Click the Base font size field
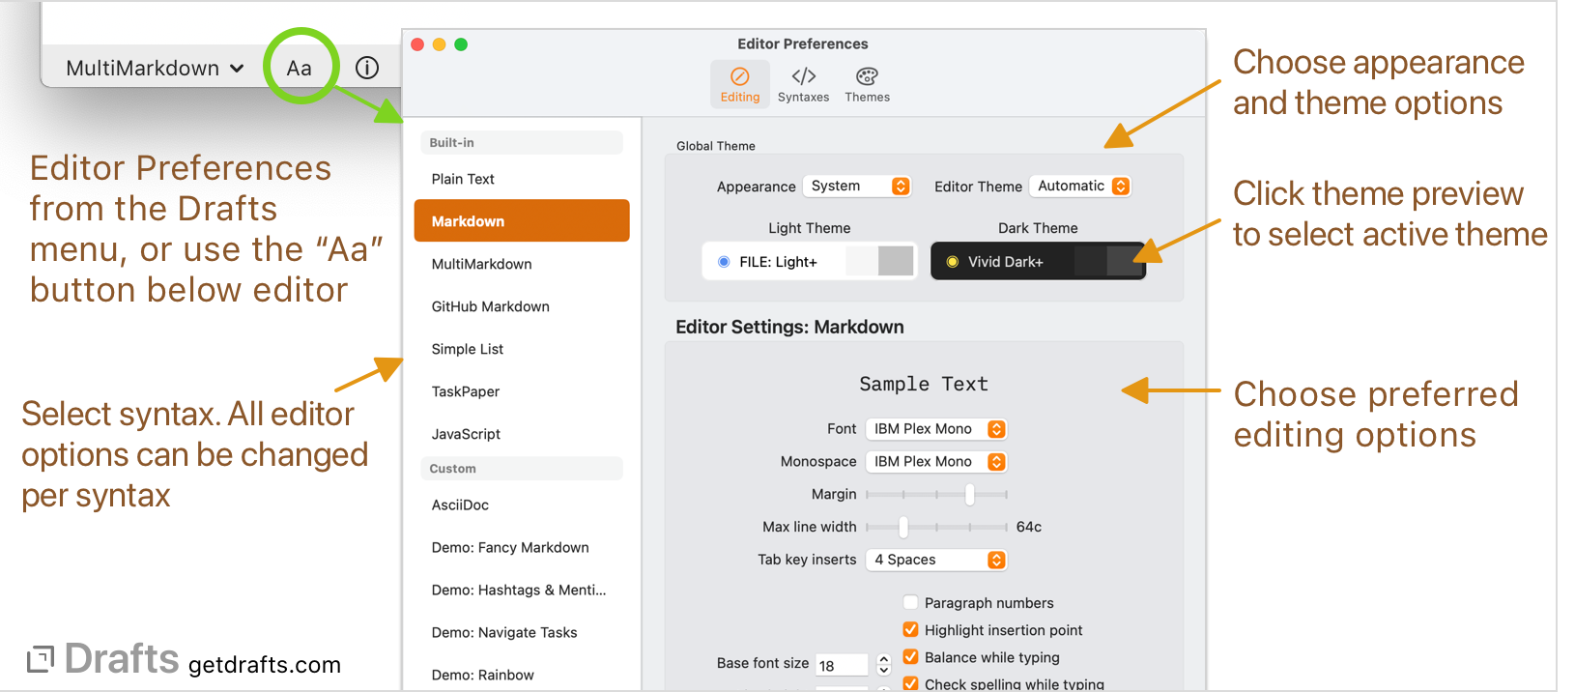 [x=842, y=665]
